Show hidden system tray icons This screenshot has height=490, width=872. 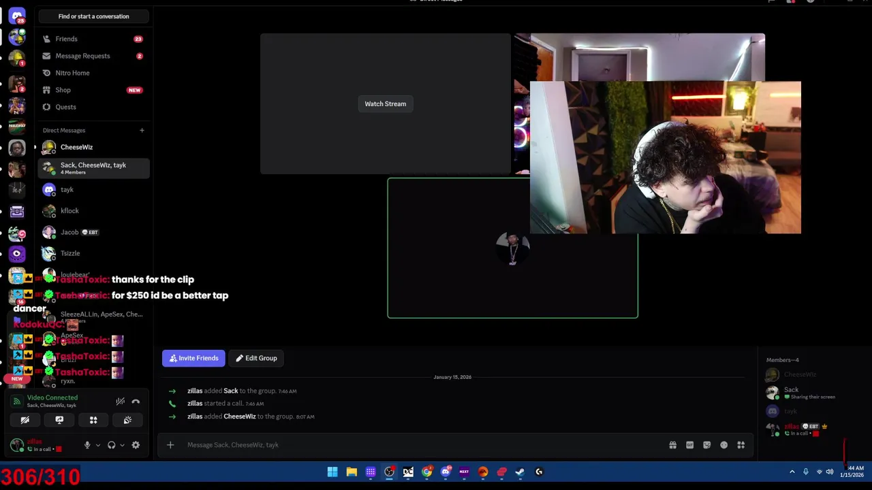tap(792, 472)
